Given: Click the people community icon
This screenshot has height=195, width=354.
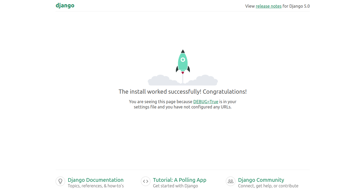Looking at the screenshot, I should point(231,181).
